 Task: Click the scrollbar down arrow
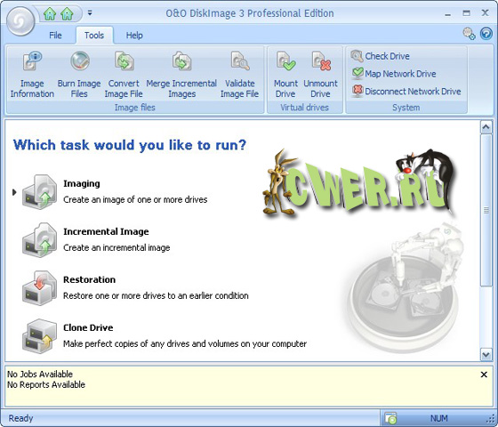486,354
